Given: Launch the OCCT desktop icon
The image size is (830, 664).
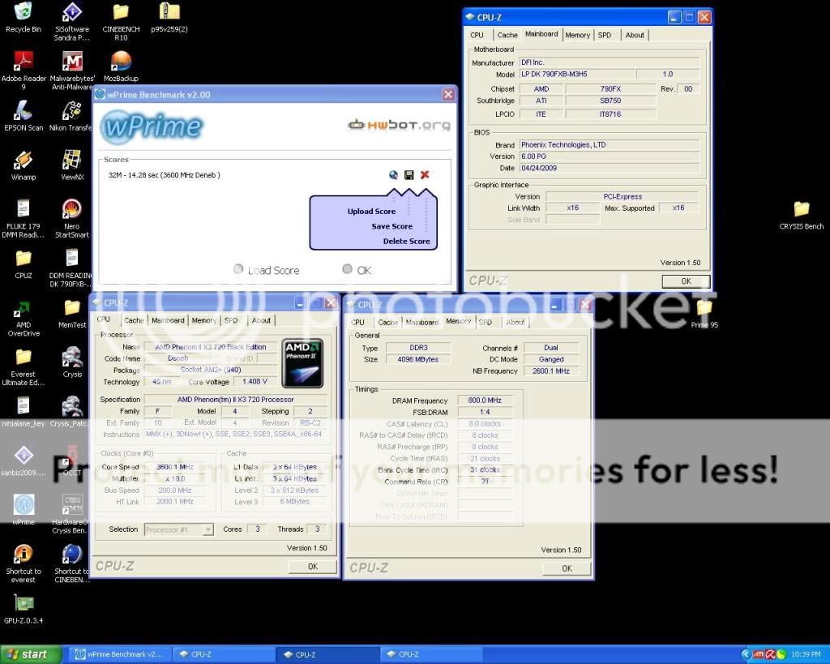Looking at the screenshot, I should click(x=72, y=459).
